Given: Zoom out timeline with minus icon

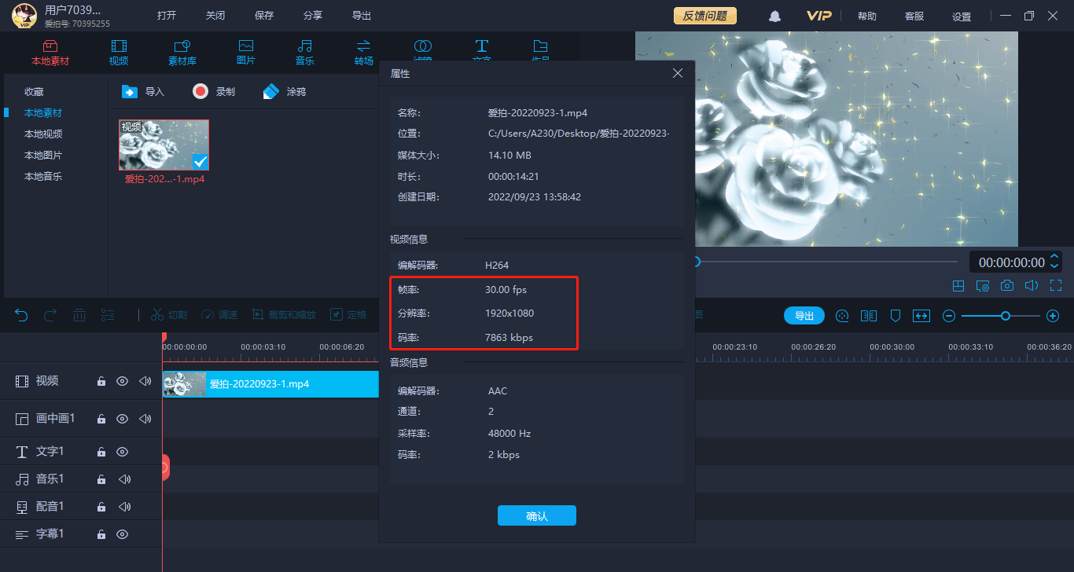Looking at the screenshot, I should (949, 316).
